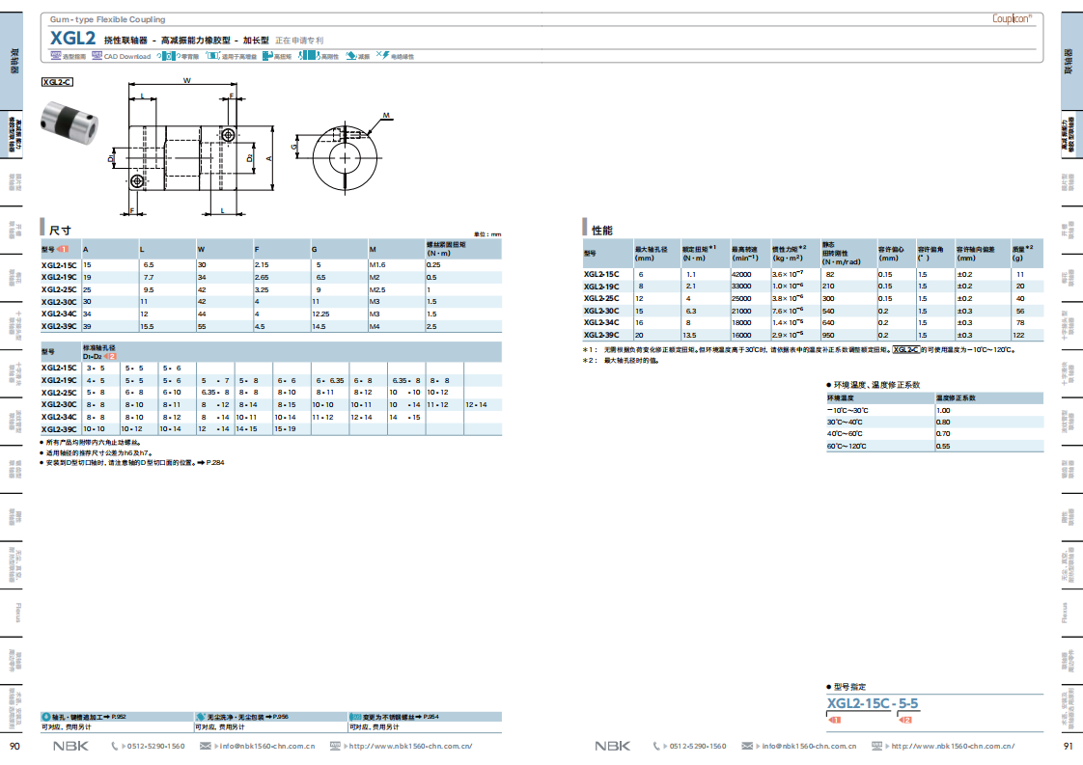Click the shaft bore keyway machining icon
1083x765 pixels.
[46, 718]
